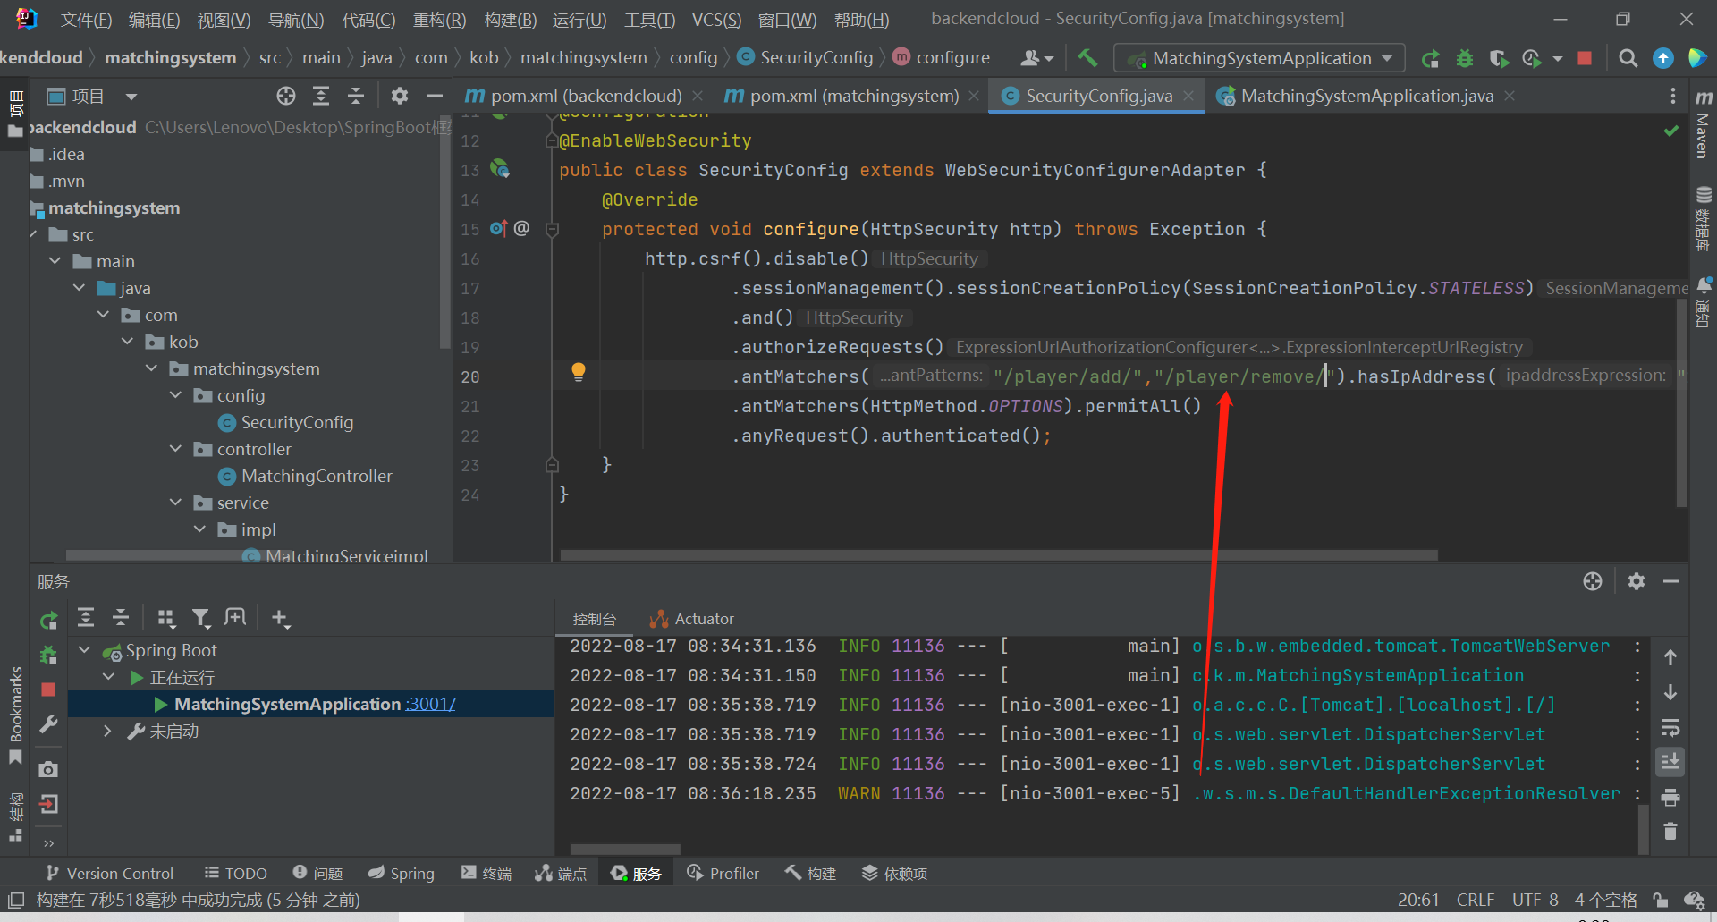Open Search Everywhere magnifier icon
Viewport: 1717px width, 922px height.
(x=1628, y=58)
